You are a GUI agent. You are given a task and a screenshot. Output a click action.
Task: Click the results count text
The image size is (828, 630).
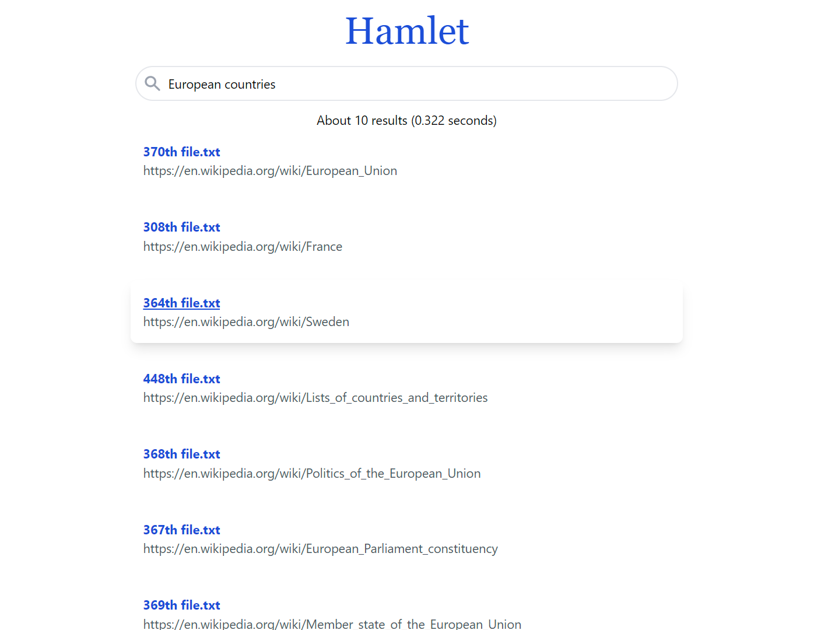406,120
